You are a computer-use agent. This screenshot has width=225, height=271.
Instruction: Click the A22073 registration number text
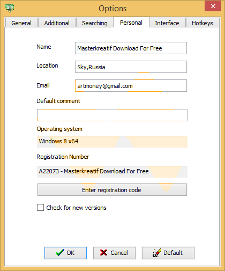(x=94, y=171)
